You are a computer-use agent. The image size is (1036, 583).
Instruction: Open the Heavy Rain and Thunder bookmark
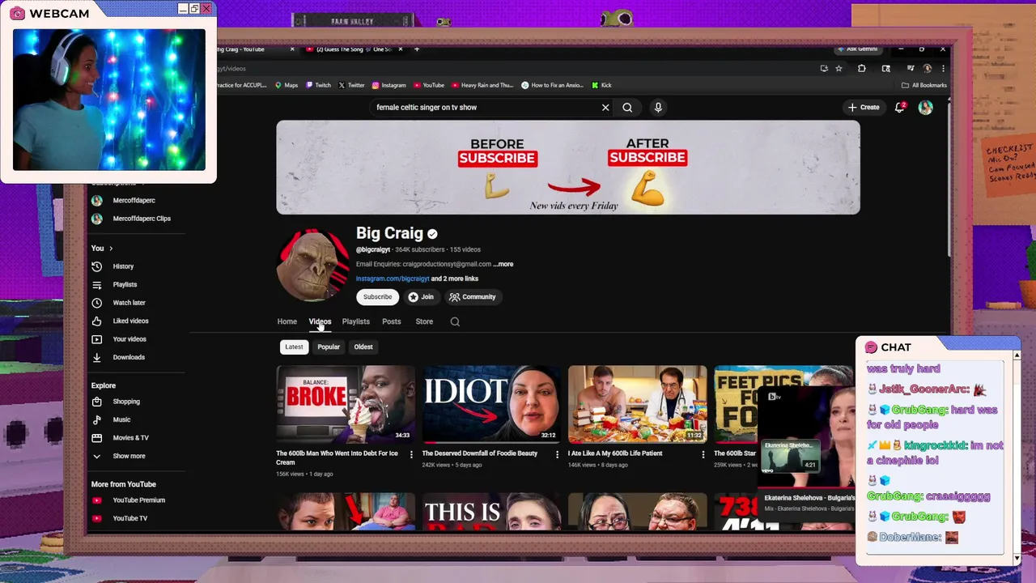[x=482, y=85]
